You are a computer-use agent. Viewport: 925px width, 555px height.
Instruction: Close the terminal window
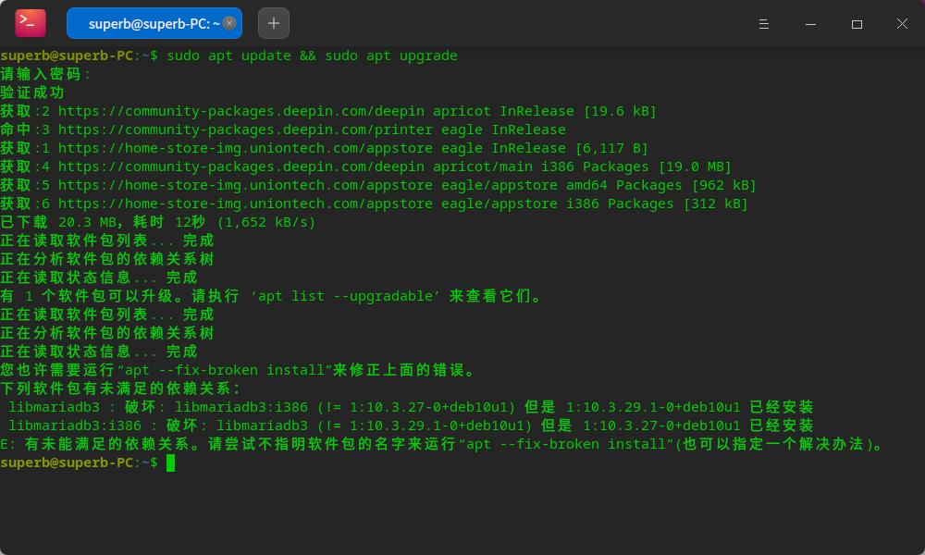click(902, 24)
